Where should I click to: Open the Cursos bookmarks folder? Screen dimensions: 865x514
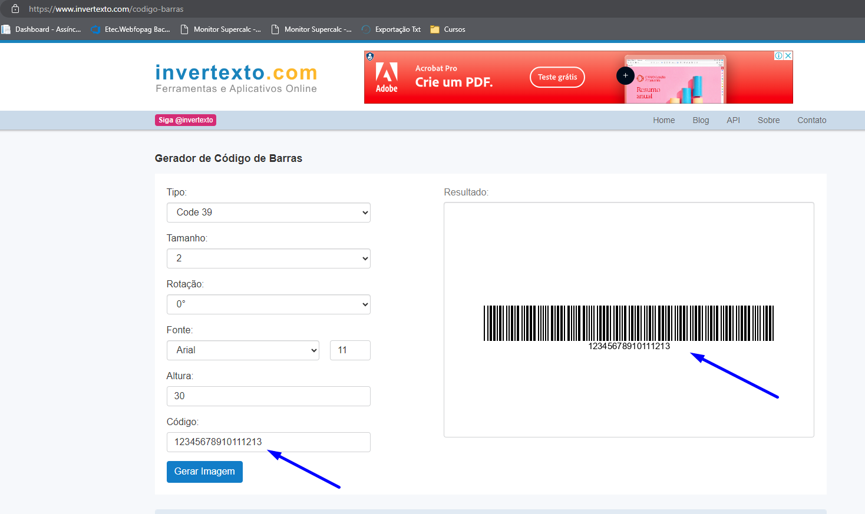click(x=448, y=29)
